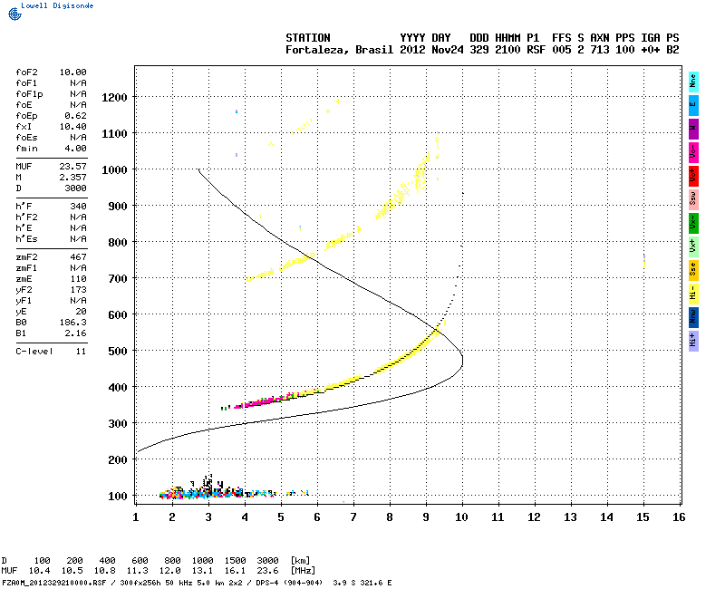Select the pink Ssw legend swatch

693,199
